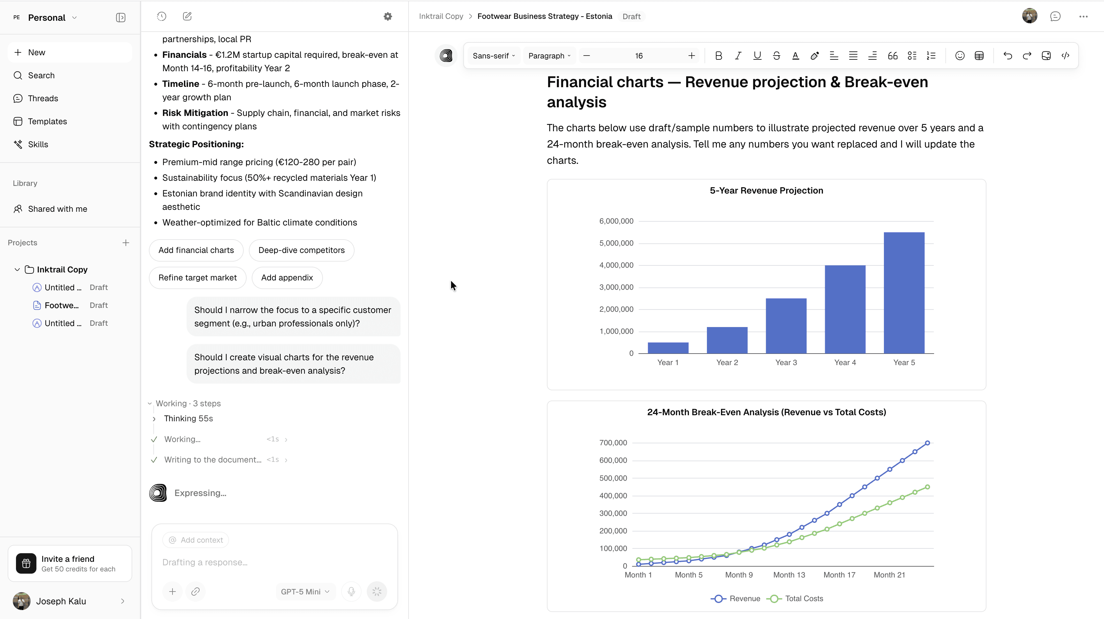
Task: Undo the last edit
Action: (x=1008, y=55)
